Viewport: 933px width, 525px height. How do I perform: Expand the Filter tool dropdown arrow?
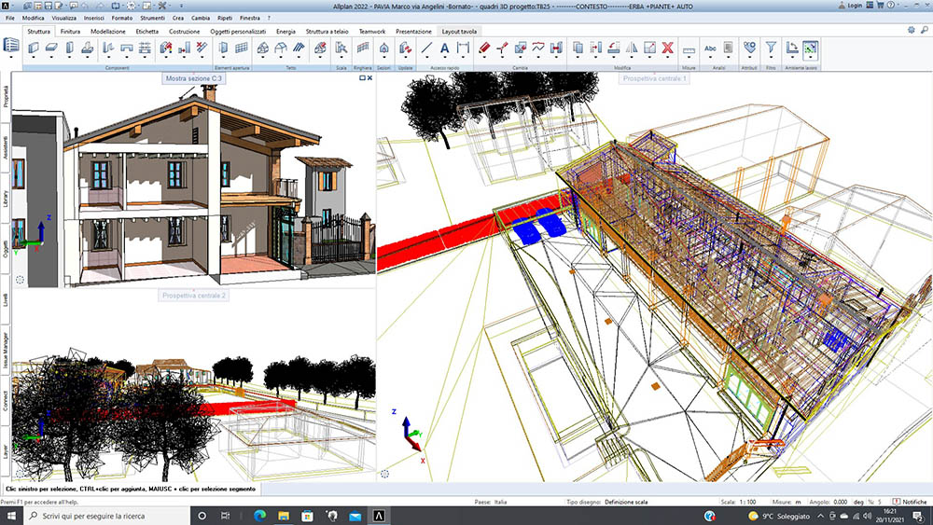(x=771, y=58)
